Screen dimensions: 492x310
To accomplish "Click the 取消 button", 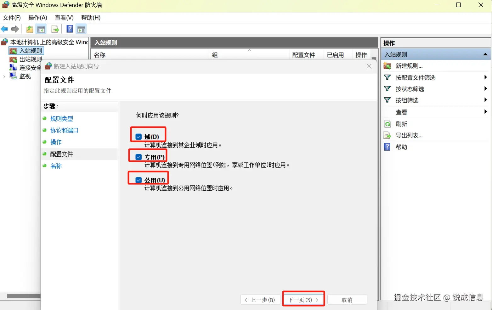I will pos(347,299).
